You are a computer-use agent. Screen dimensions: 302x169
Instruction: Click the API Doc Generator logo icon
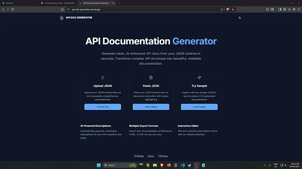coord(62,18)
